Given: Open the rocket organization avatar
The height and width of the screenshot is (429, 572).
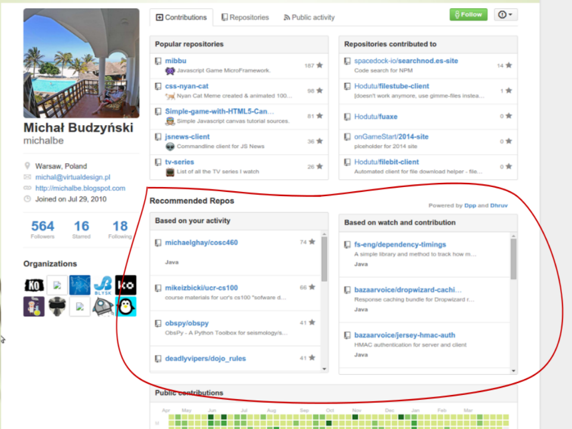Looking at the screenshot, I should tap(103, 306).
